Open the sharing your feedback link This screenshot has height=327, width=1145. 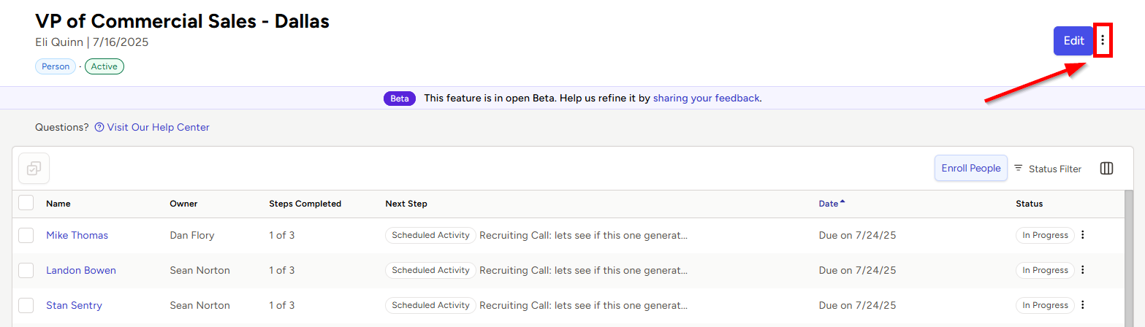[x=706, y=98]
